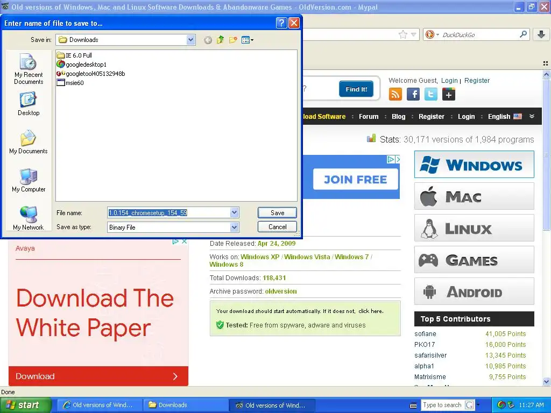Viewport: 551px width, 413px height.
Task: Expand the Save as type dropdown
Action: pos(235,227)
